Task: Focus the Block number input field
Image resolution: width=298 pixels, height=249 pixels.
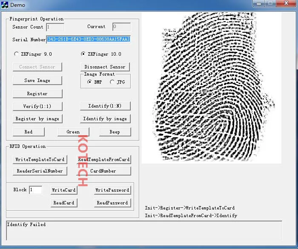Action: click(x=35, y=190)
